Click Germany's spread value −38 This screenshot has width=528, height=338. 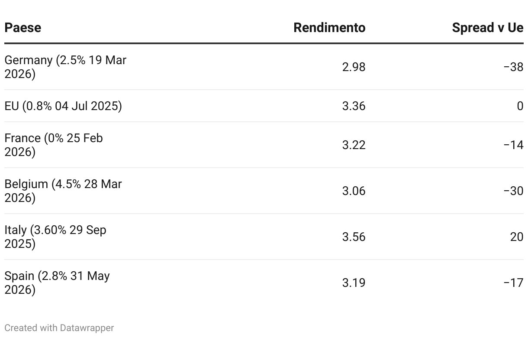coord(513,67)
